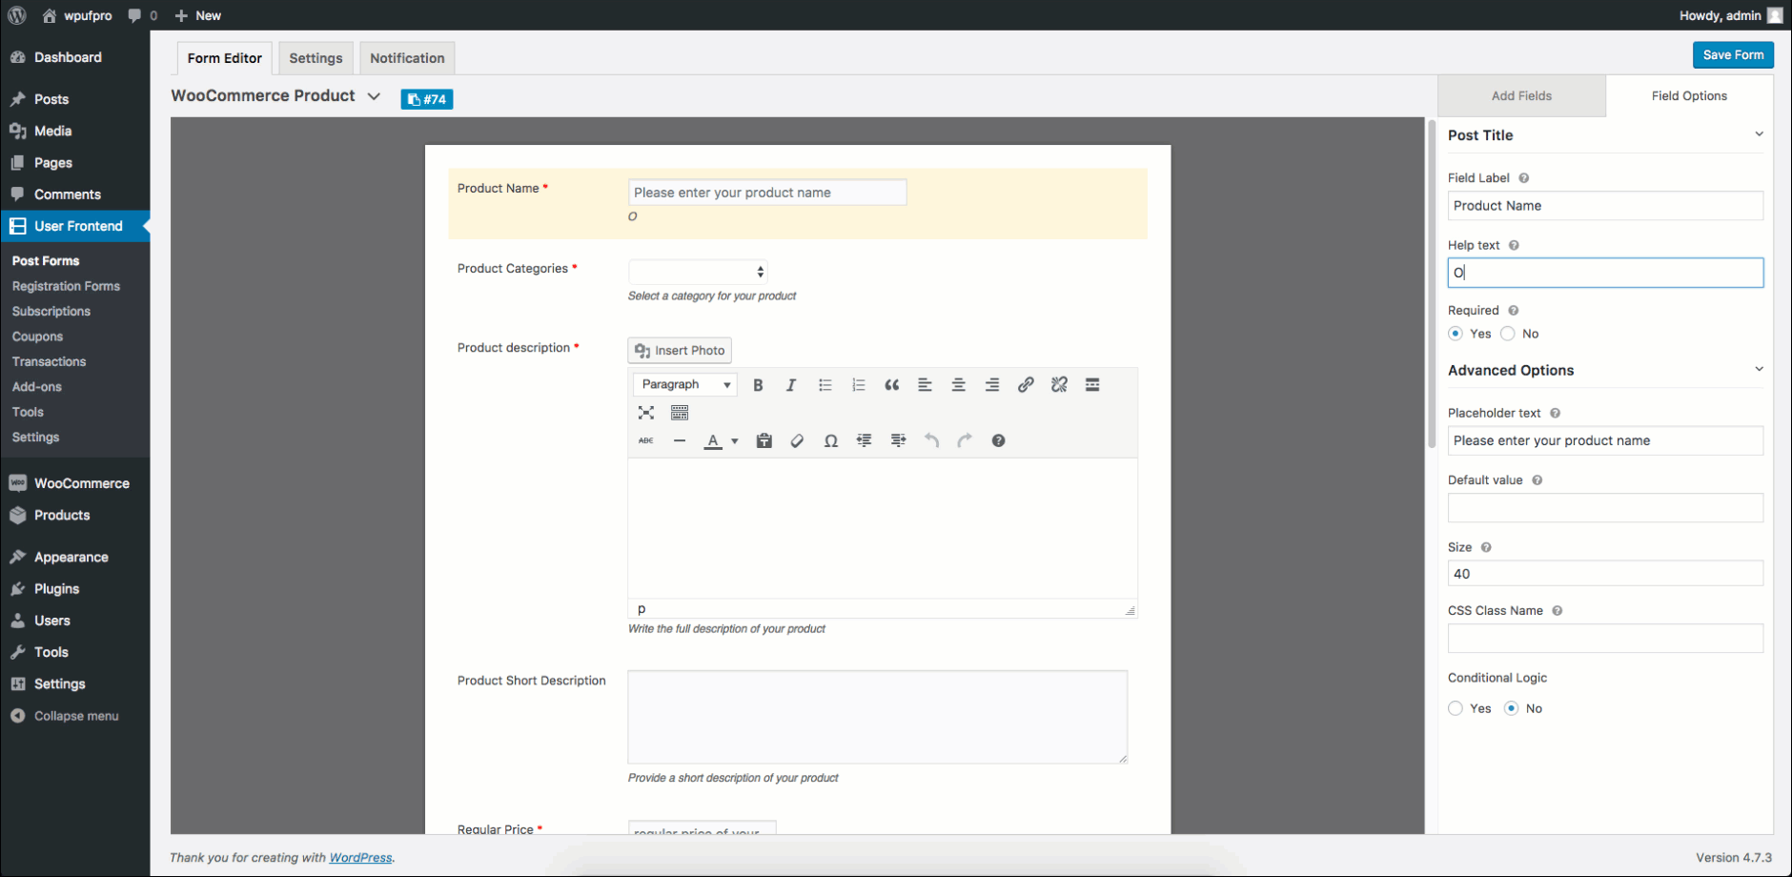Viewport: 1792px width, 877px height.
Task: Insert a special character with omega icon
Action: point(831,440)
